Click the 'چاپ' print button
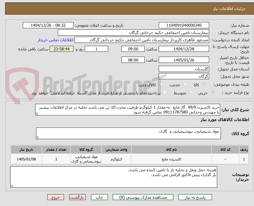 click(x=99, y=197)
